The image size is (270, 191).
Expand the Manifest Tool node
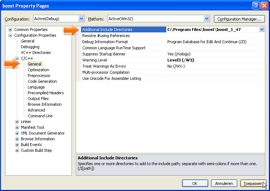tap(17, 127)
